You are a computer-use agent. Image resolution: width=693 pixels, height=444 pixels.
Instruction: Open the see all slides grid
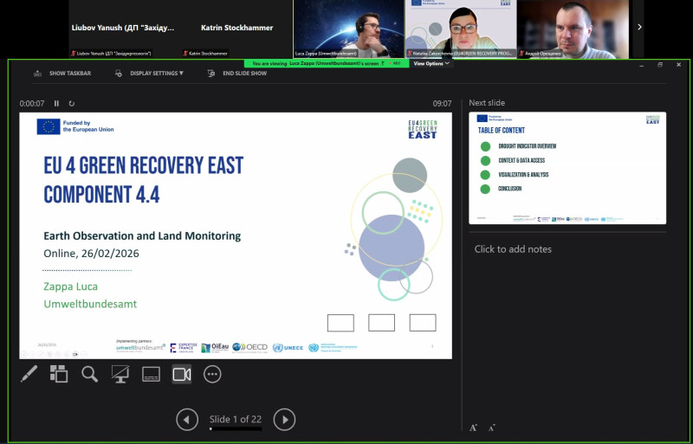(59, 374)
